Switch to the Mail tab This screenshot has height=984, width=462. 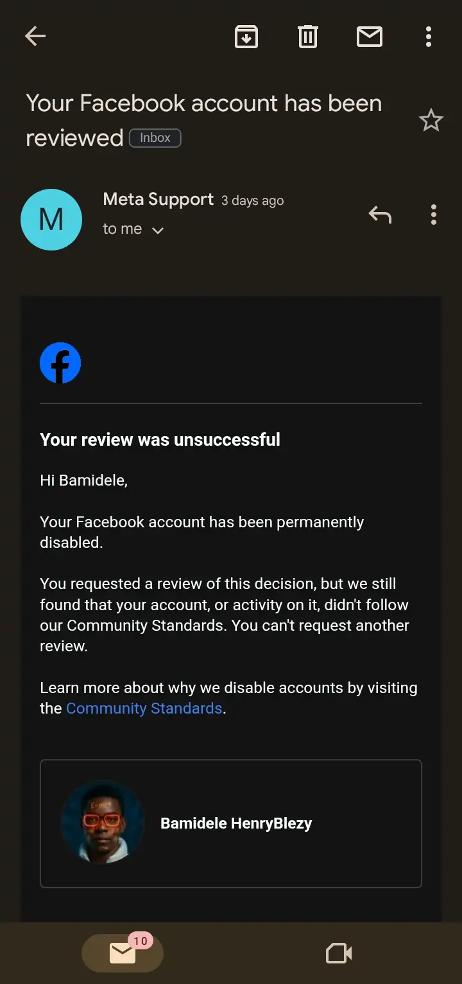point(123,953)
